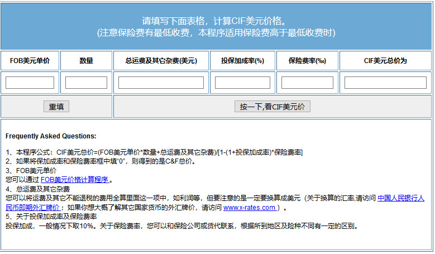Click the Frequently Asked Questions heading

tap(51, 136)
